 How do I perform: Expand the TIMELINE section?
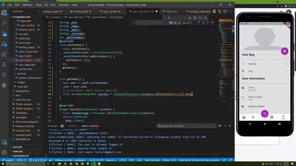click(18, 151)
